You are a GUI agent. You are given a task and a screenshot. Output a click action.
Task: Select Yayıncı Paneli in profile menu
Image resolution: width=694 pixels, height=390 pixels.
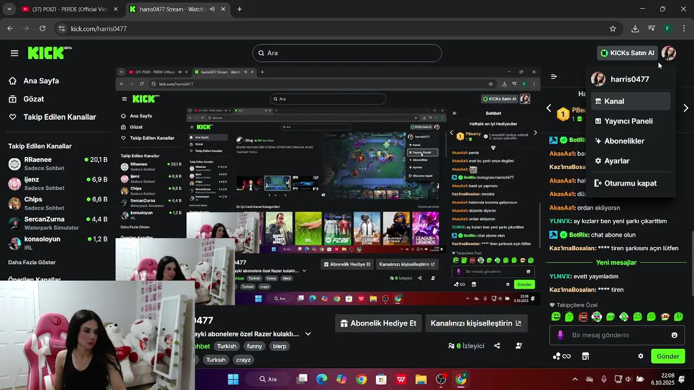tap(630, 121)
